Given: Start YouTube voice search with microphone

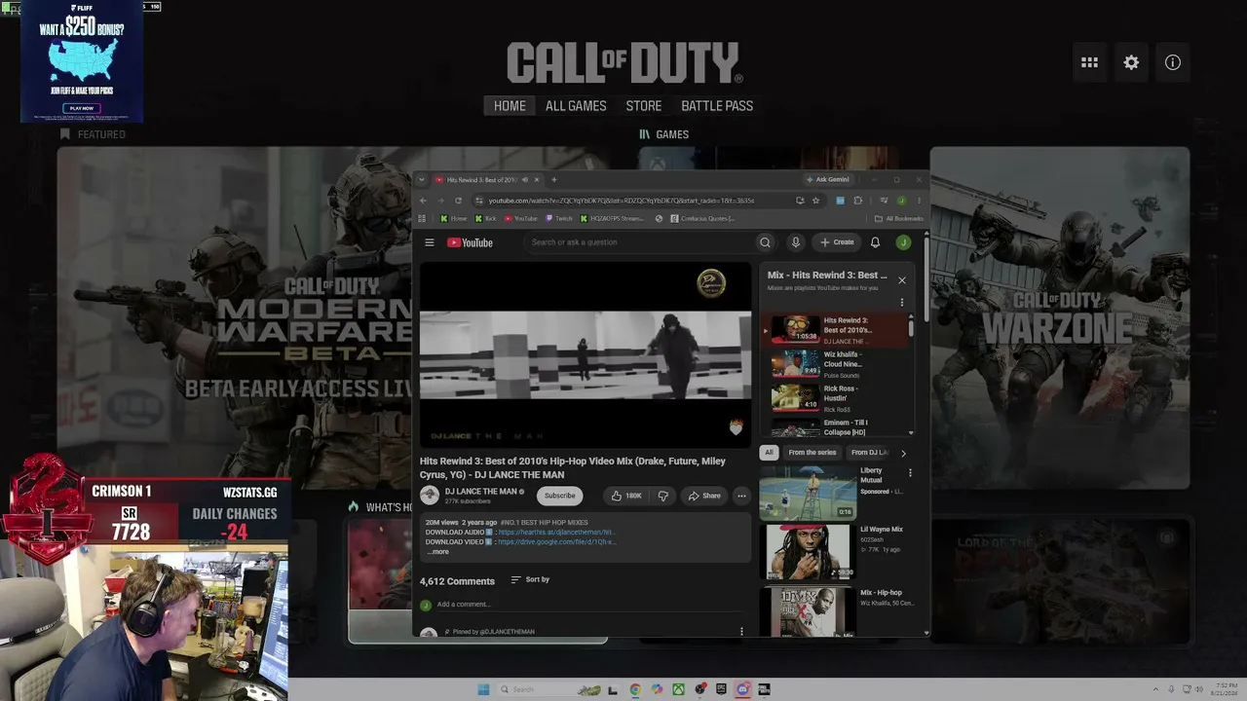Looking at the screenshot, I should [x=795, y=242].
